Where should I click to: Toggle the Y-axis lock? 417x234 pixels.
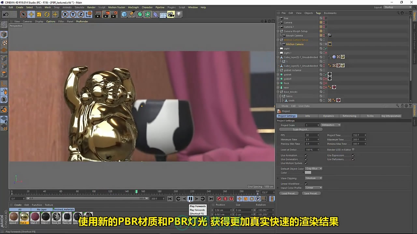(x=73, y=14)
